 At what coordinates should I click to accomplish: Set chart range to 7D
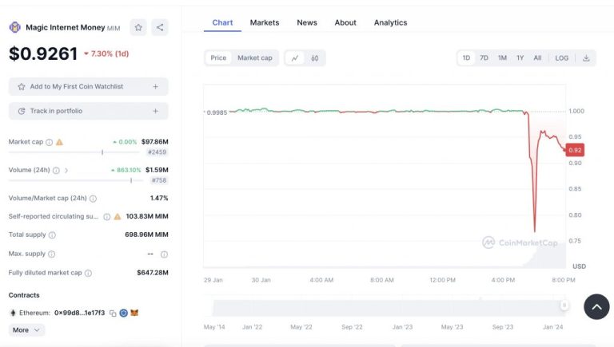(484, 57)
